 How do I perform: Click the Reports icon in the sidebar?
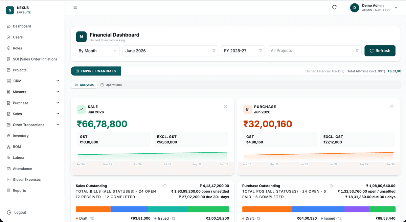coord(9,191)
